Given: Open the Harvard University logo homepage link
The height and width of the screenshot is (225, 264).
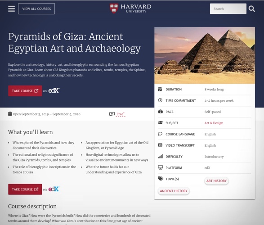Looking at the screenshot, I should (x=130, y=9).
